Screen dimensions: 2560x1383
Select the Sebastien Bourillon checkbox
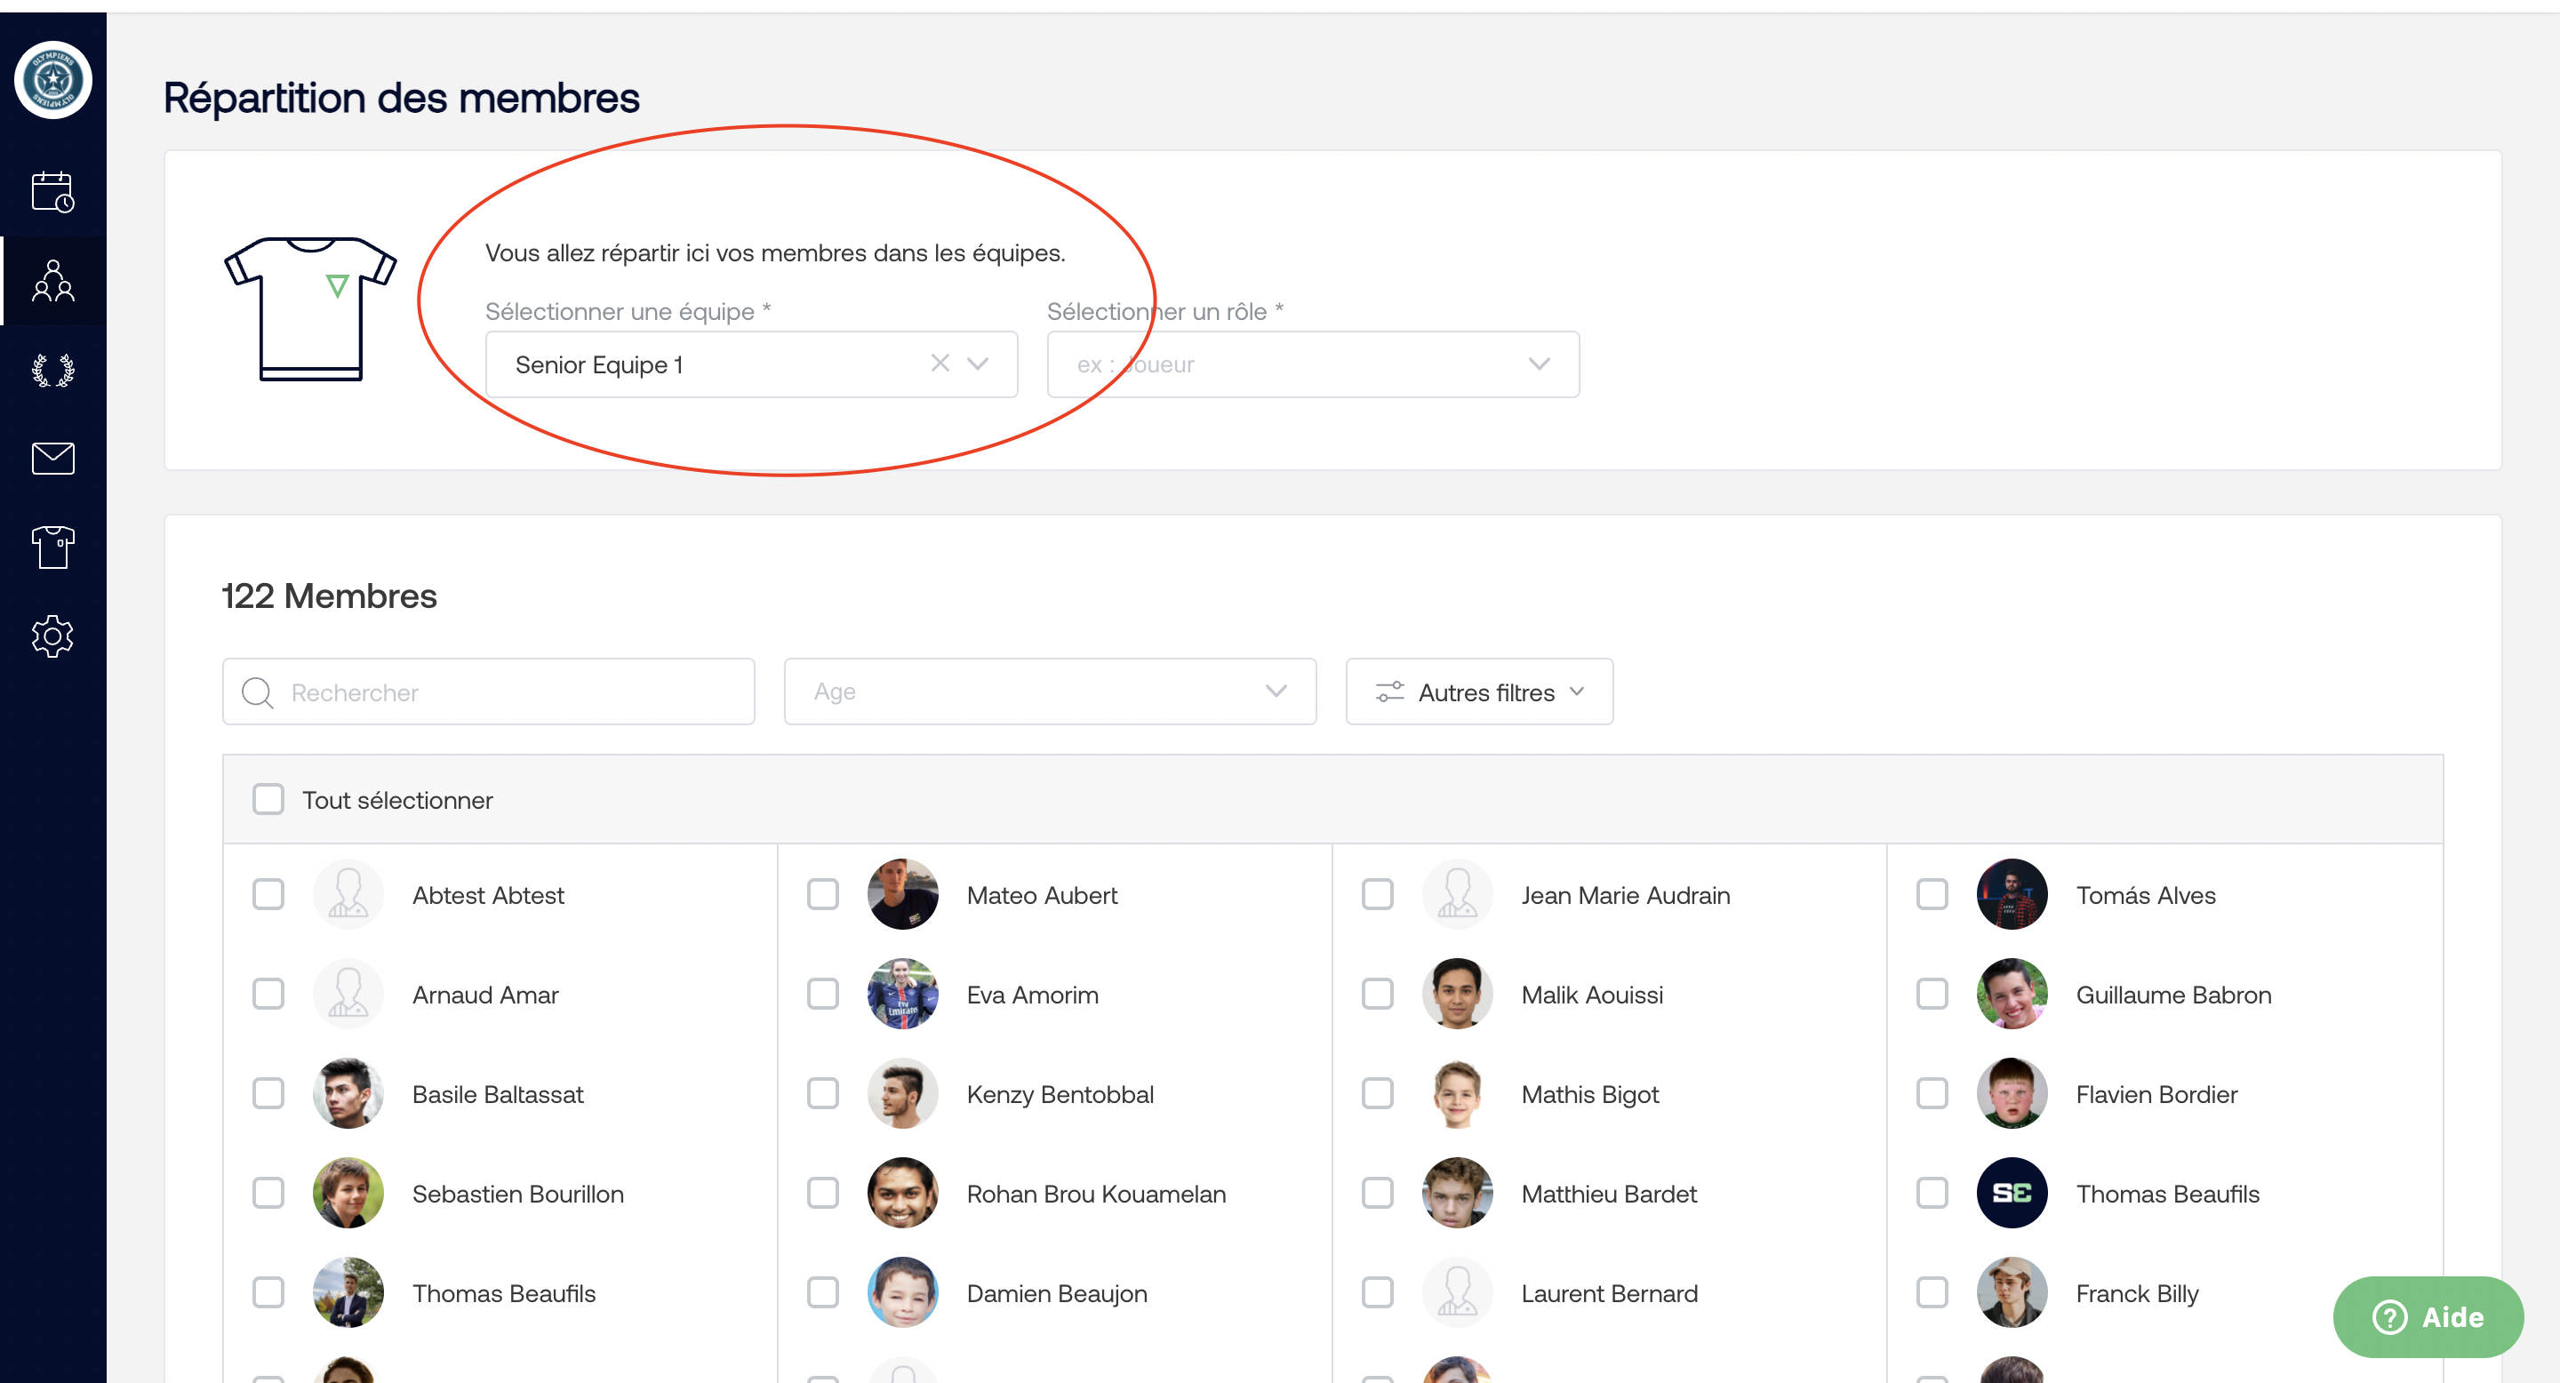[x=268, y=1192]
